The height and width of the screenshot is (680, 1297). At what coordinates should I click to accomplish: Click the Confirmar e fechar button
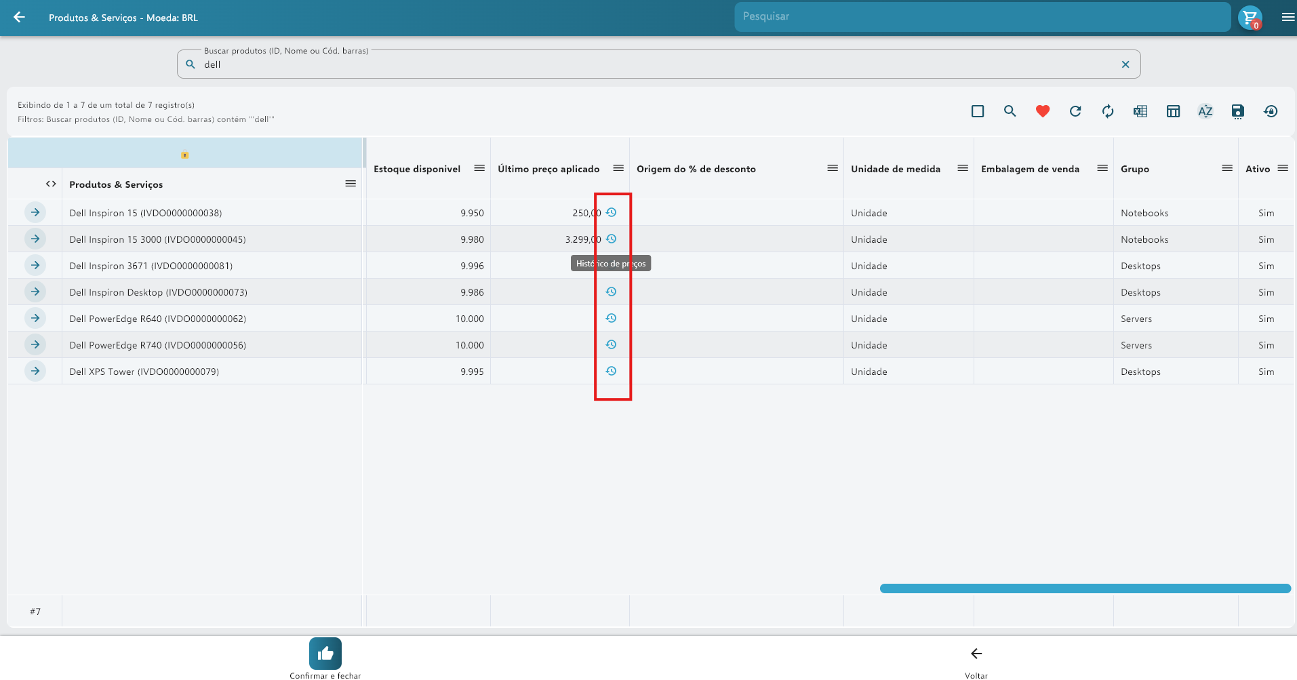325,658
